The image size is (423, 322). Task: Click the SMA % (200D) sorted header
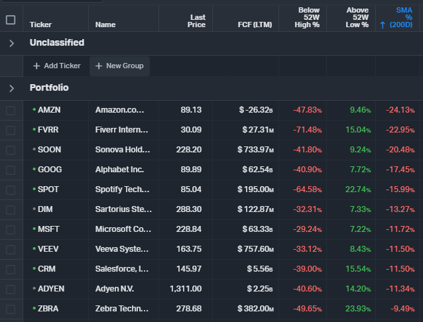tap(401, 17)
